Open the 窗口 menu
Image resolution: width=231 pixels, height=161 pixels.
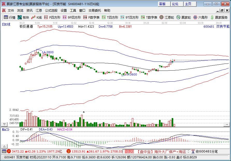point(82,10)
